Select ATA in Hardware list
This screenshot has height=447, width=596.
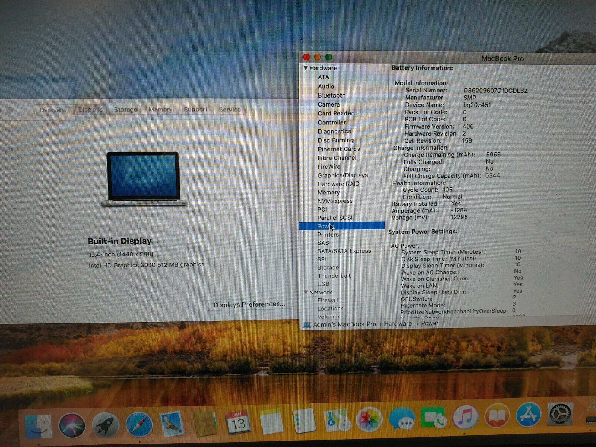[323, 77]
